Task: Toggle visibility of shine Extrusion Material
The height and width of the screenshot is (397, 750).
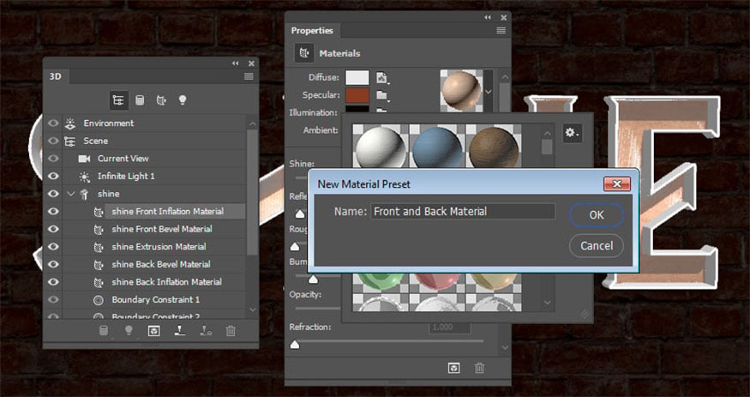Action: [53, 247]
